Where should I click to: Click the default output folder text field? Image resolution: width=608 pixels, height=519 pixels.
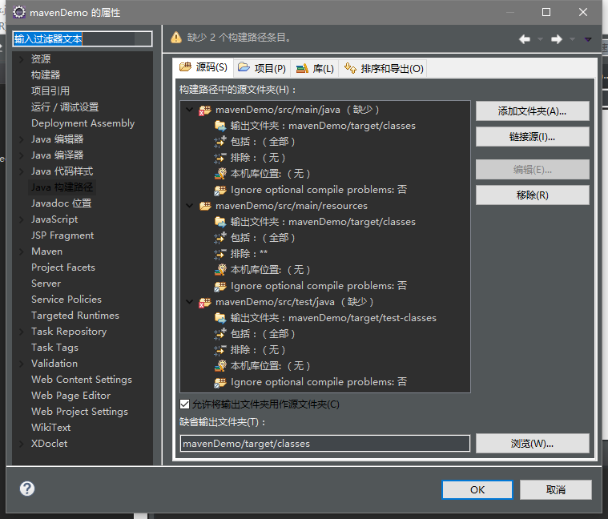pos(325,444)
